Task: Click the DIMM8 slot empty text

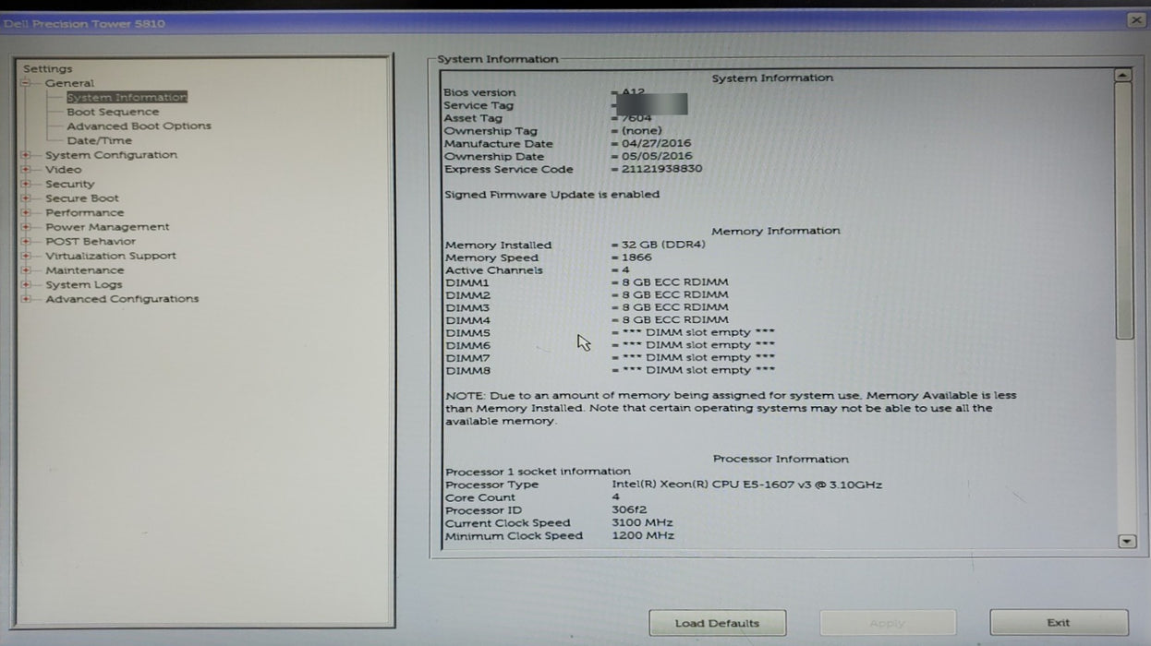Action: click(x=698, y=370)
